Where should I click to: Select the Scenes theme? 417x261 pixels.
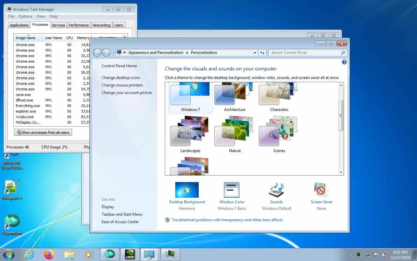pos(279,134)
